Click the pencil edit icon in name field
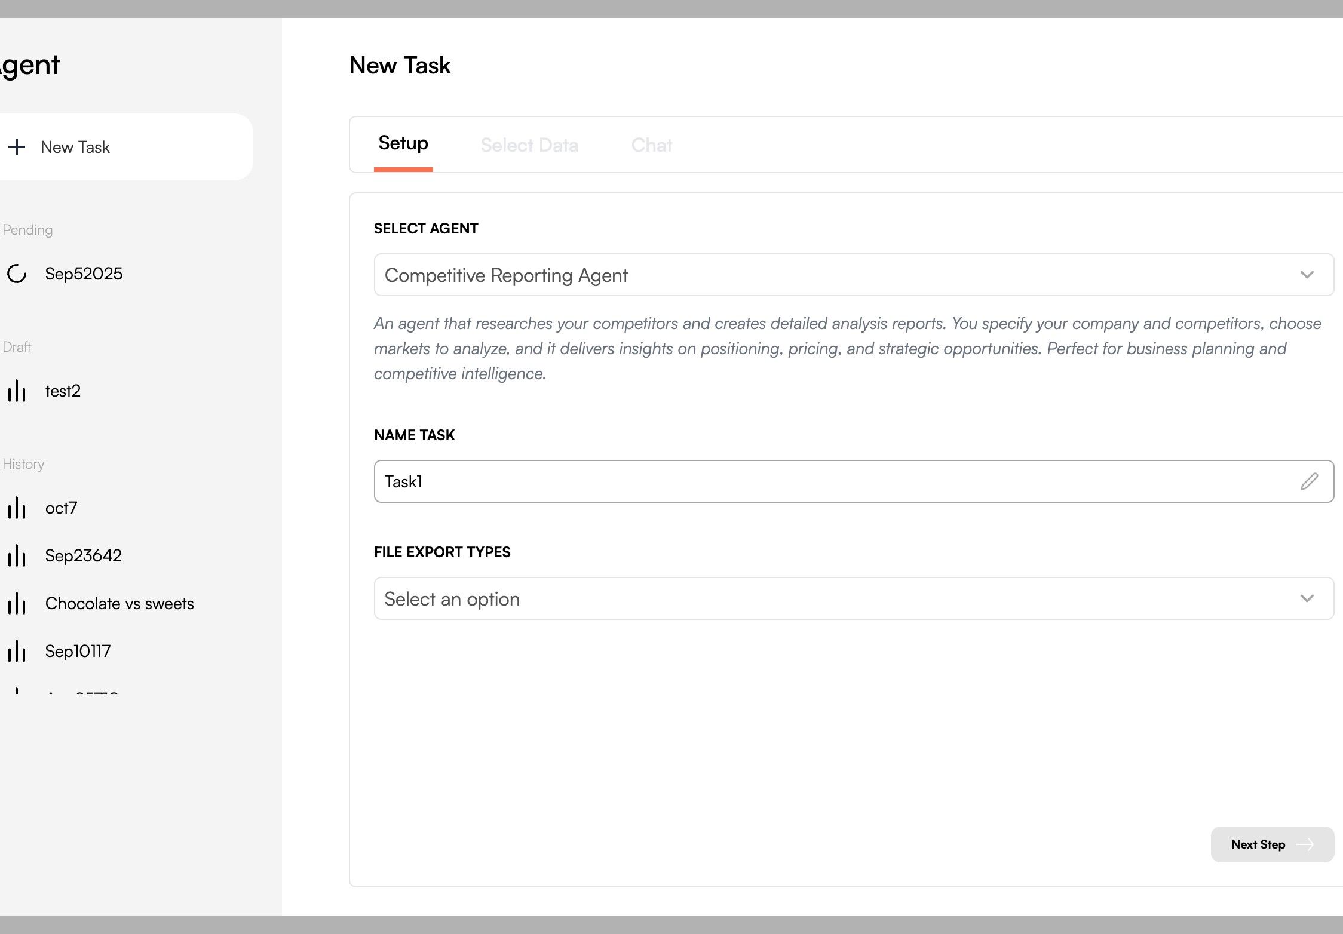Viewport: 1343px width, 934px height. pyautogui.click(x=1309, y=481)
